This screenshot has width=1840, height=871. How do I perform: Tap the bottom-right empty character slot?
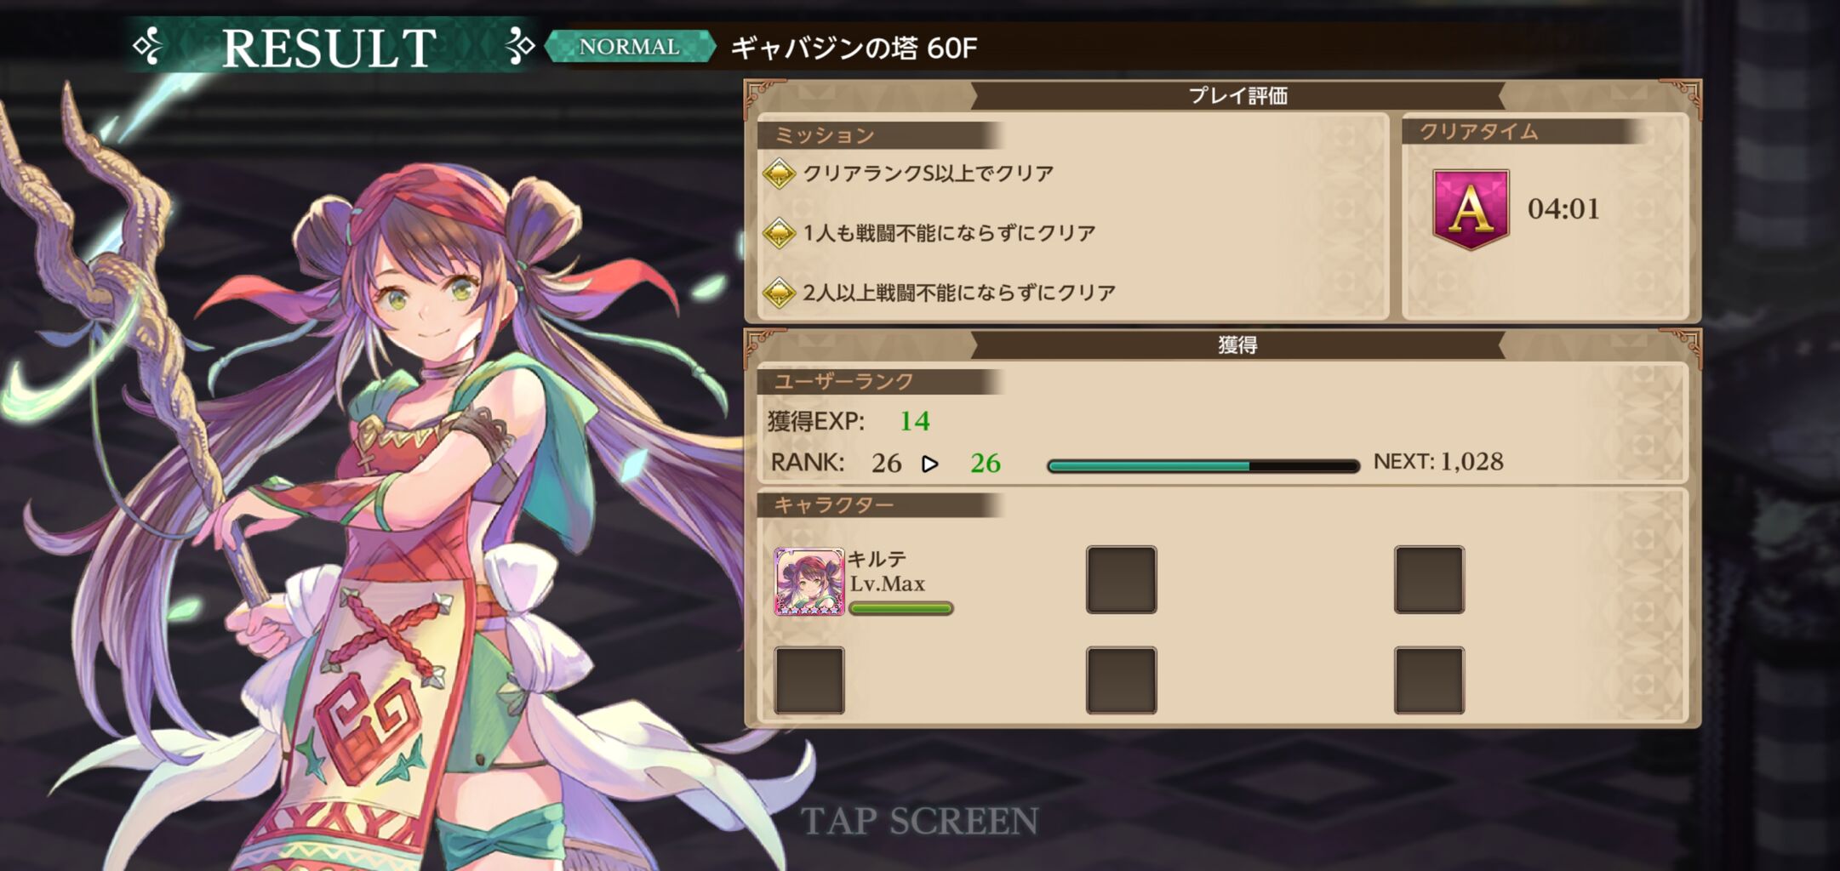1429,680
